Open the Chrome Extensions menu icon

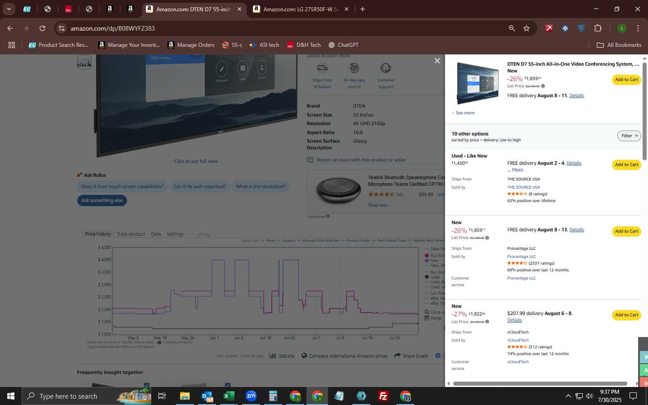tap(598, 28)
